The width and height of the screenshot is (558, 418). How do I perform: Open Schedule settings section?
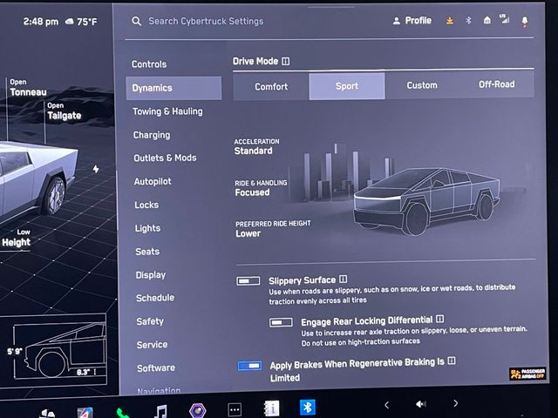coord(155,298)
